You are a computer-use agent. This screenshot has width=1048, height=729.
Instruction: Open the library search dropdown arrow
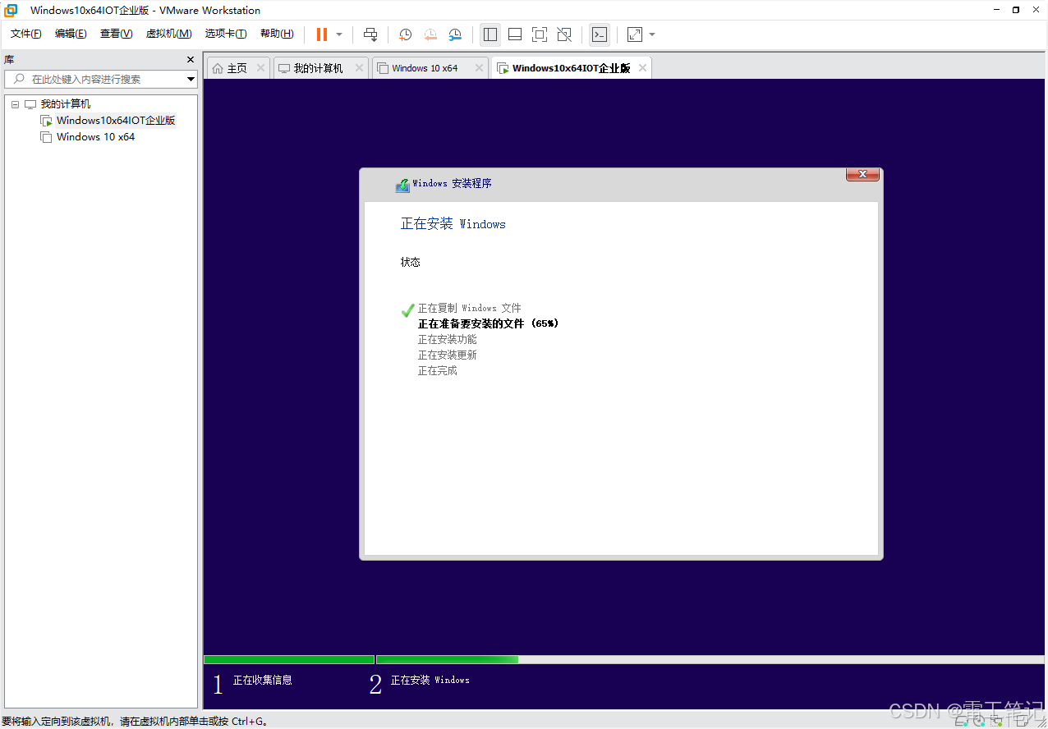[x=191, y=80]
